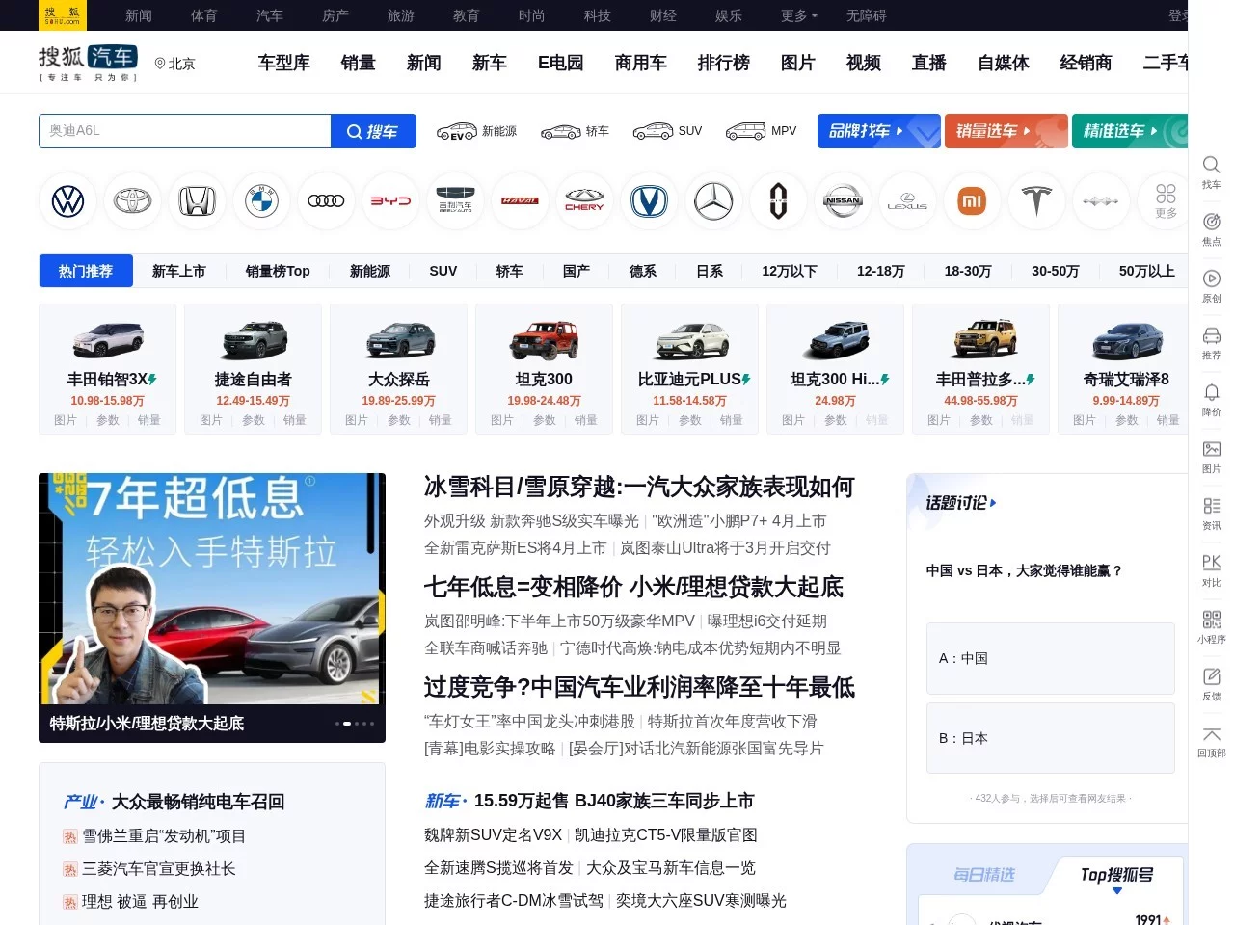The image size is (1234, 925).
Task: Click the 图片 sidebar icon
Action: click(1211, 457)
